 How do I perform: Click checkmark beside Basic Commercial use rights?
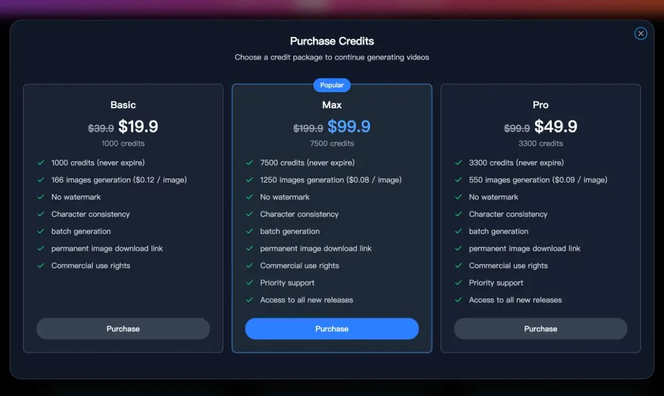(x=41, y=266)
